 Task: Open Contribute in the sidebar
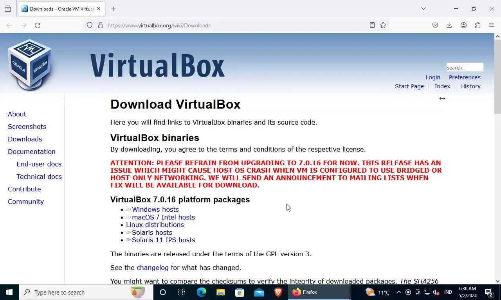(x=24, y=189)
